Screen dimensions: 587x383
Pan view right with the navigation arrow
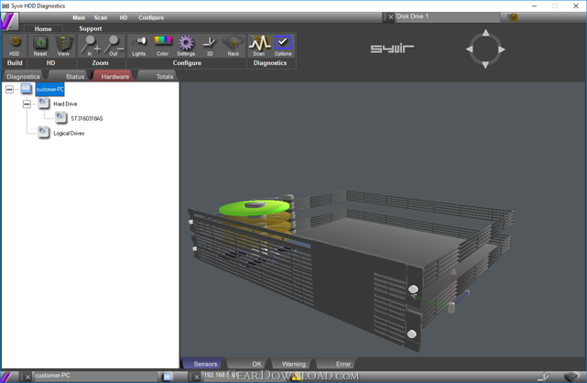pos(502,49)
